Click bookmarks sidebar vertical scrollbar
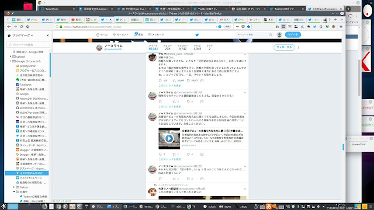This screenshot has height=210, width=374. pos(50,65)
